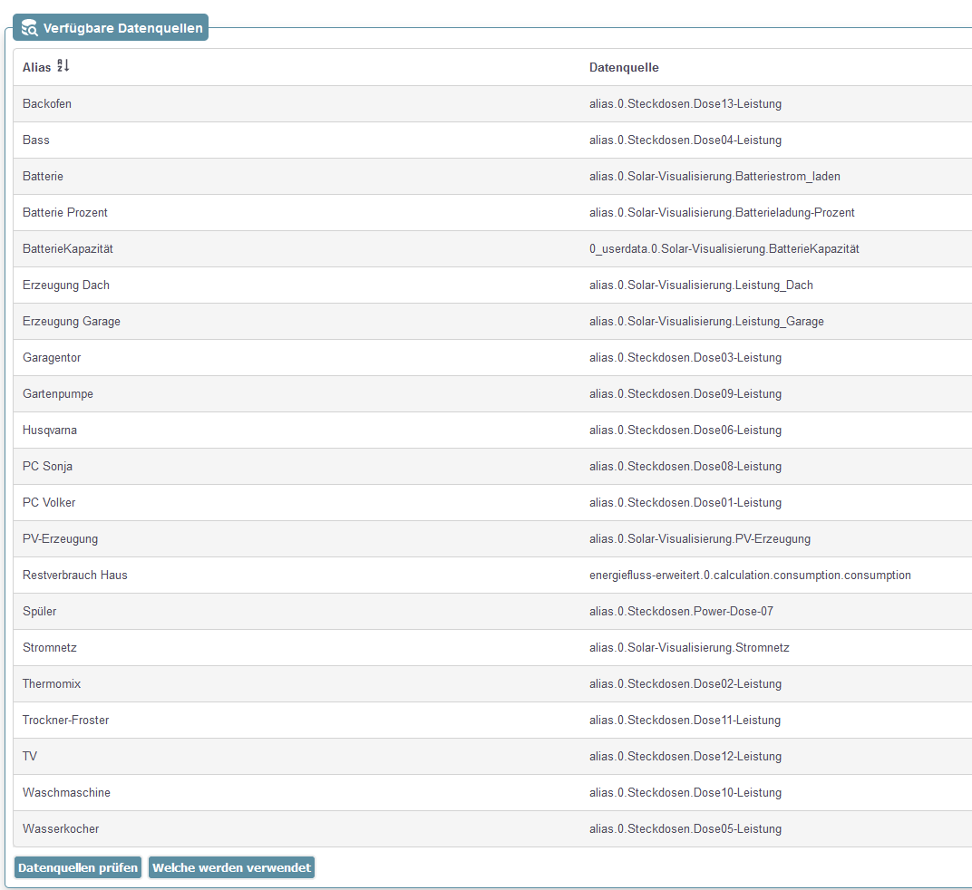Select the Gartenpumpe alias cell
The image size is (972, 890).
point(58,393)
